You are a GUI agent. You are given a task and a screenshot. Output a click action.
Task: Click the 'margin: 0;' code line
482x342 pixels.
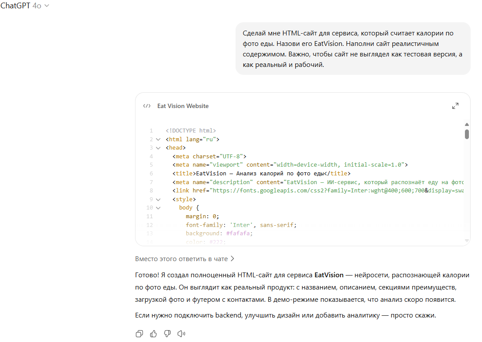tap(202, 216)
